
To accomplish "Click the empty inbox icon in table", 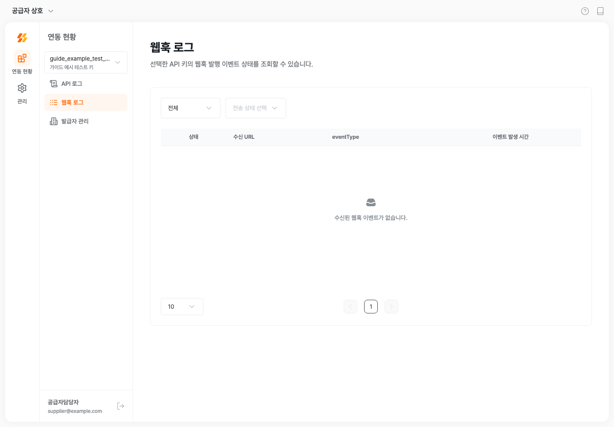I will tap(371, 202).
